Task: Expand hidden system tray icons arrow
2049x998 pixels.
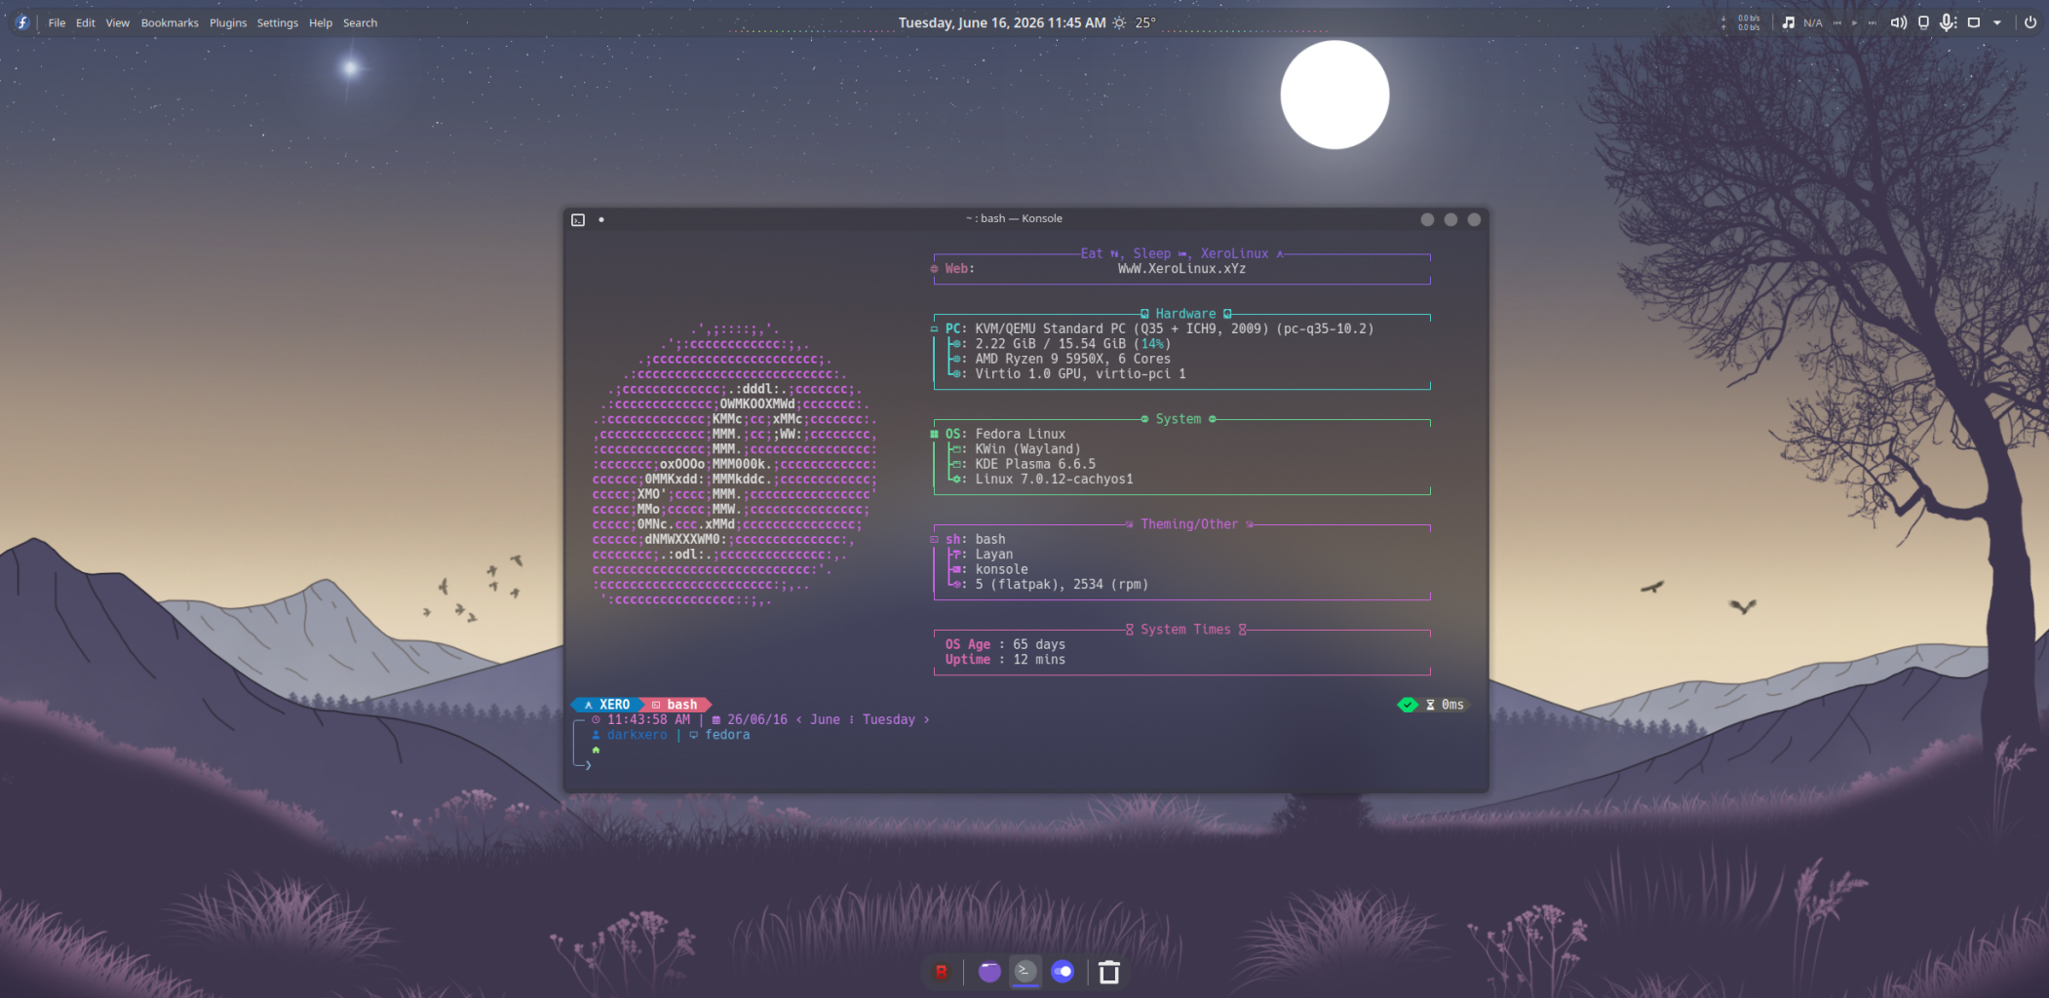Action: click(1997, 22)
